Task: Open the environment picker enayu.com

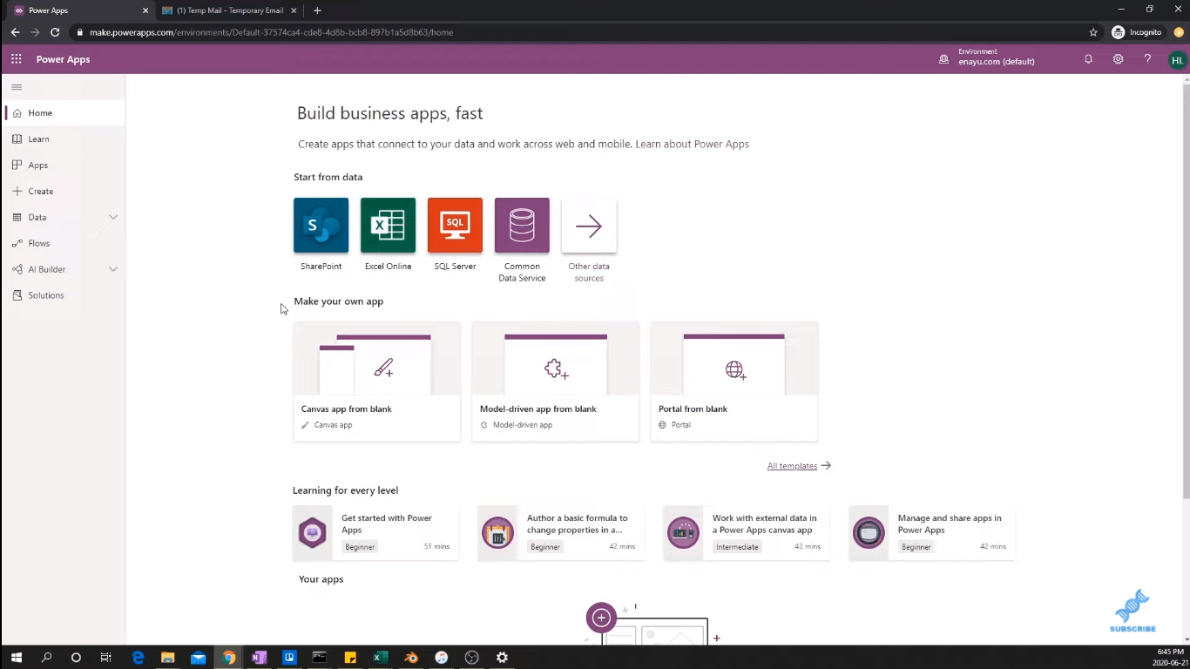Action: [x=987, y=57]
